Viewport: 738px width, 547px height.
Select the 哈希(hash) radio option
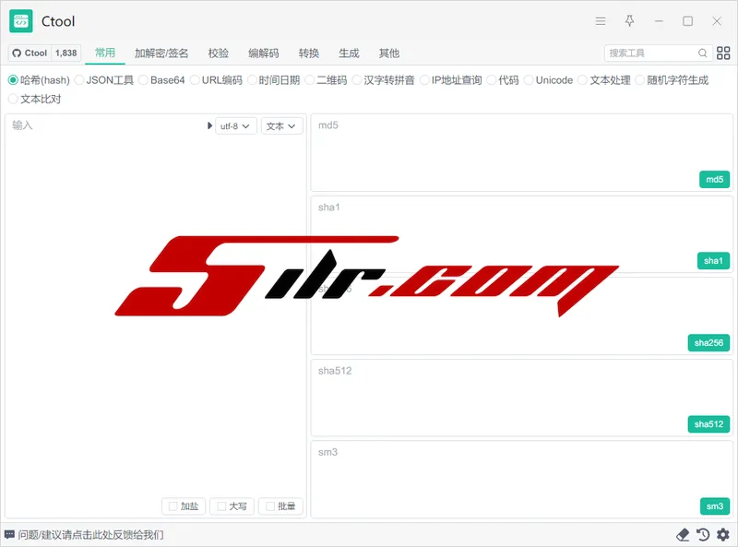point(39,80)
